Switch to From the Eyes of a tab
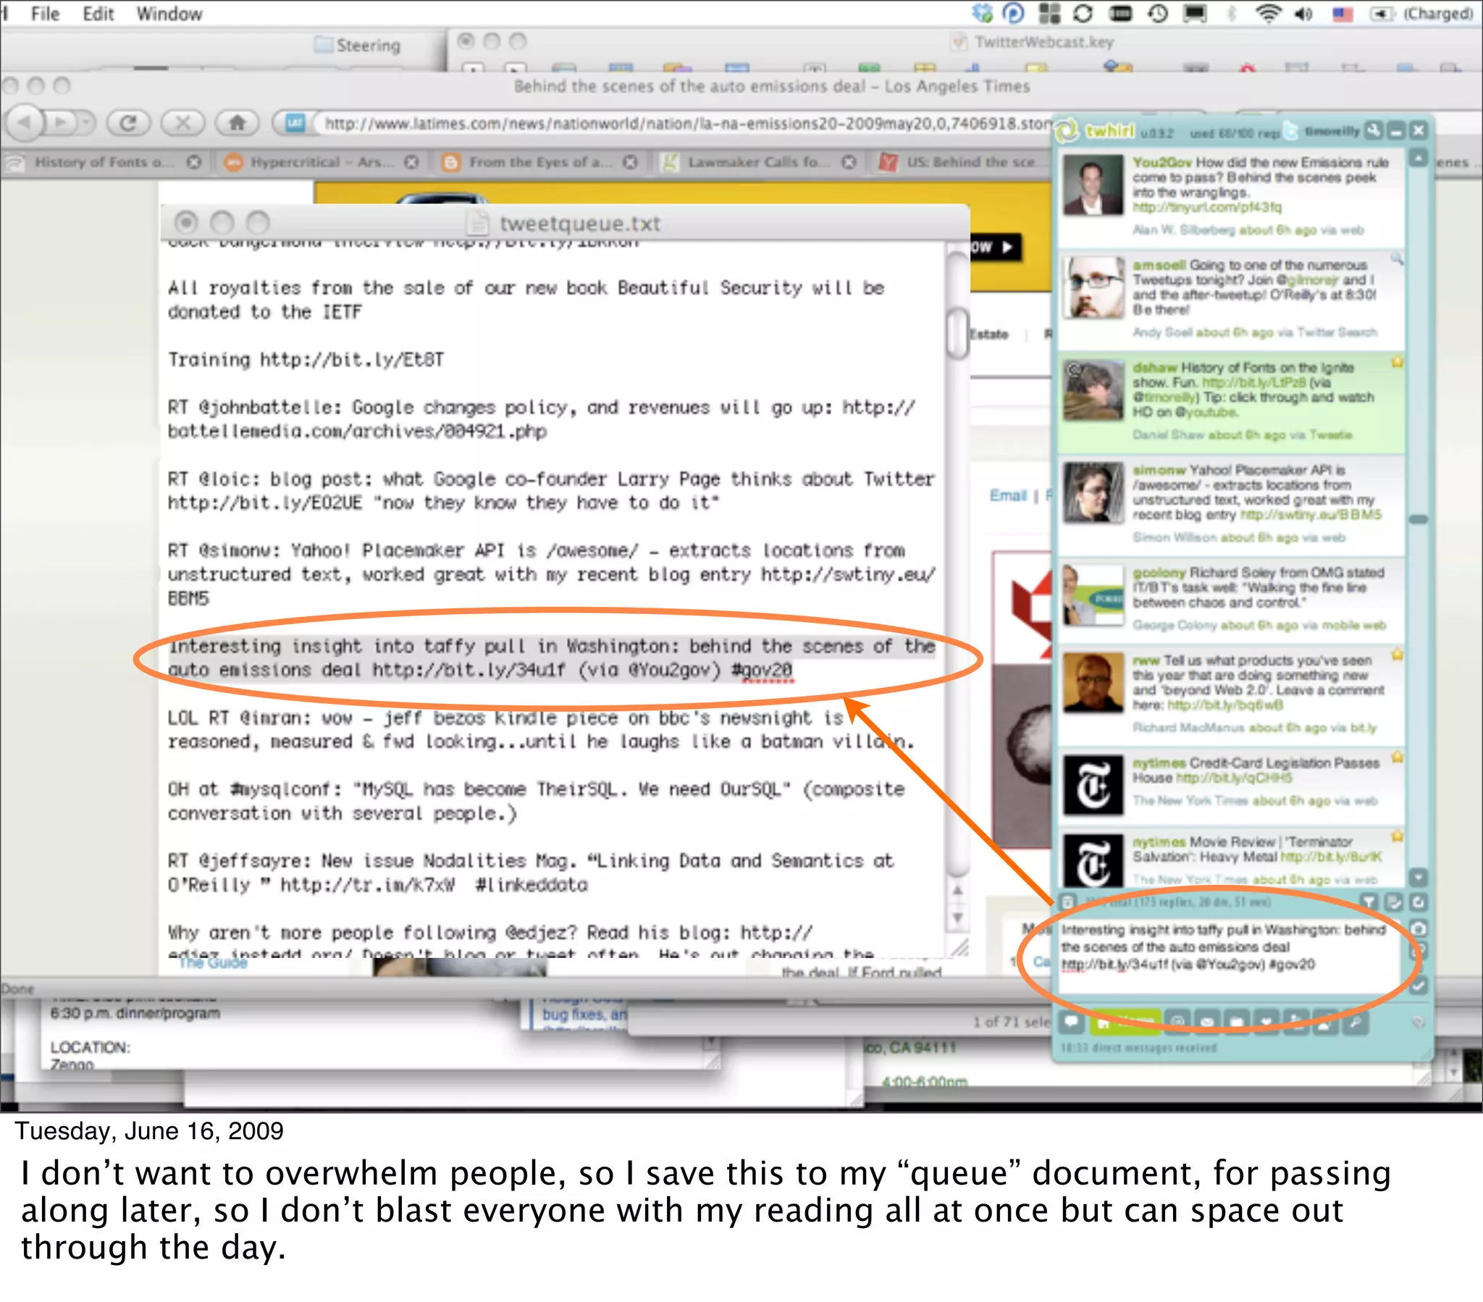Image resolution: width=1483 pixels, height=1302 pixels. pos(539,161)
